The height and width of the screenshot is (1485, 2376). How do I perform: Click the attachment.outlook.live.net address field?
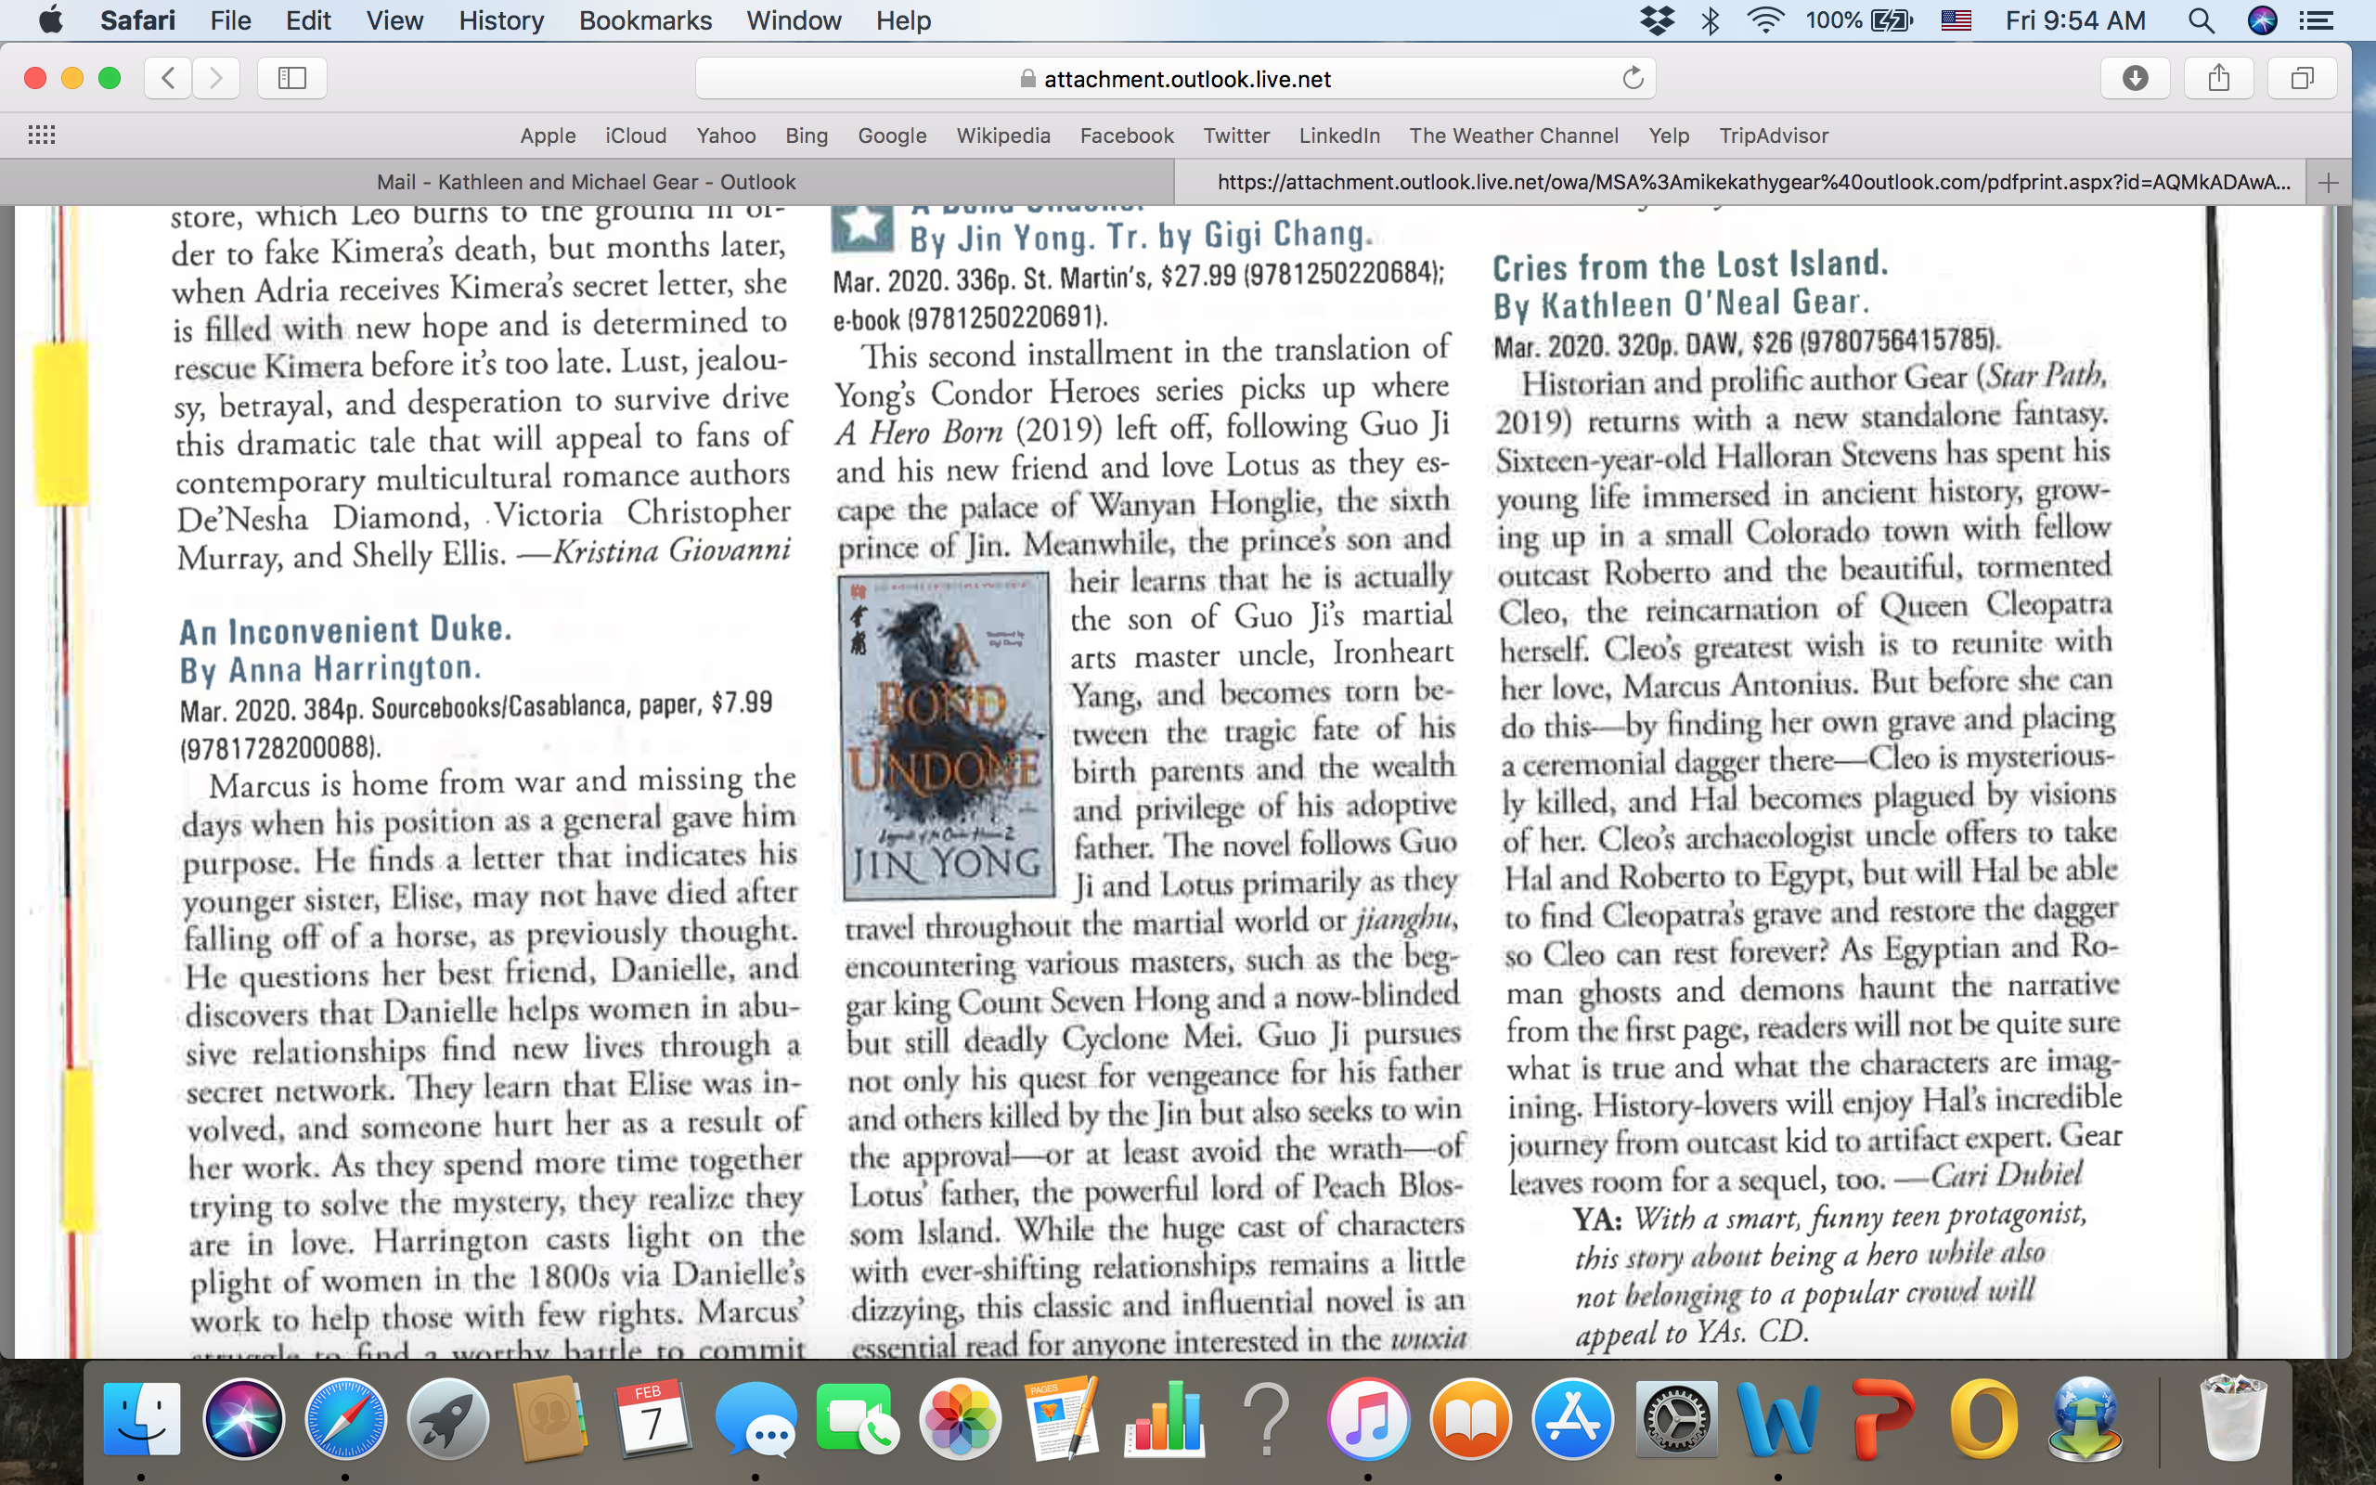1175,78
